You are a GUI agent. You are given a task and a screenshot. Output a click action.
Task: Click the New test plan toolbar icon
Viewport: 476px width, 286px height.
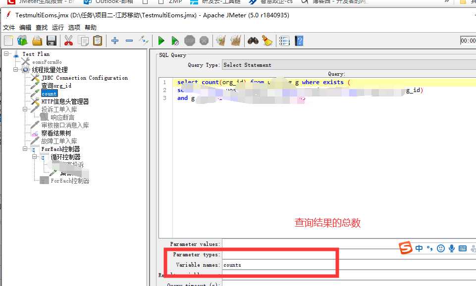tap(8, 41)
